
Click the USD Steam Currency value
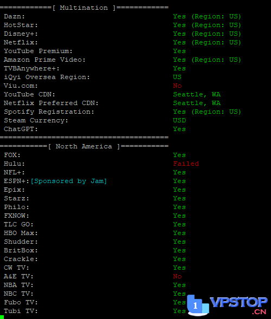click(179, 120)
